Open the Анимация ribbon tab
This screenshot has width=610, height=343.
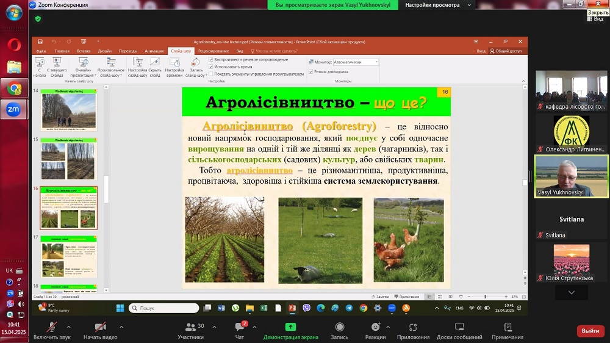pos(154,51)
